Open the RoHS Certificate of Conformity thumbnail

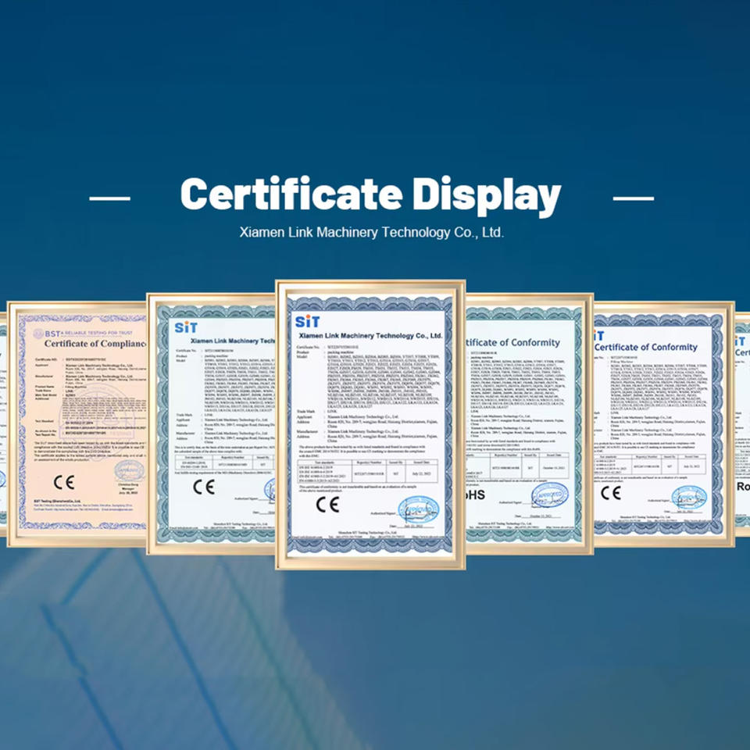(x=529, y=423)
